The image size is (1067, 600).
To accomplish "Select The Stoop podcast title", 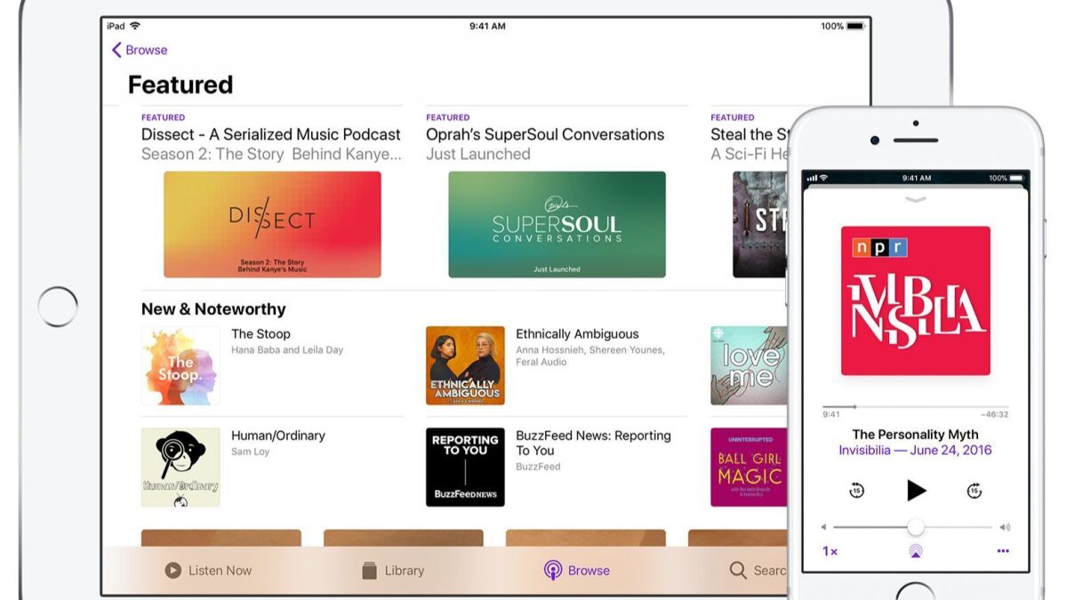I will 261,334.
